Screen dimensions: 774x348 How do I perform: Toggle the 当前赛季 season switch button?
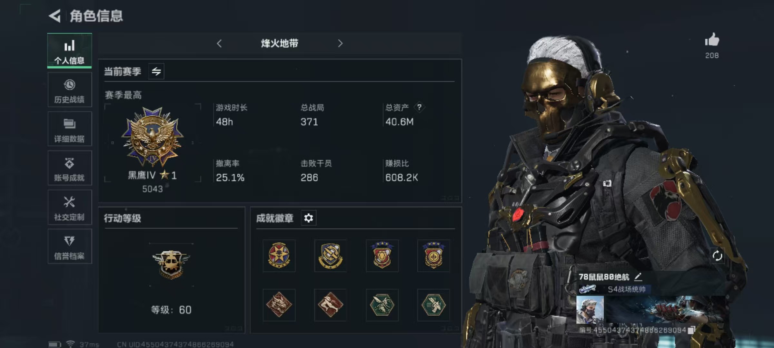[x=156, y=71]
